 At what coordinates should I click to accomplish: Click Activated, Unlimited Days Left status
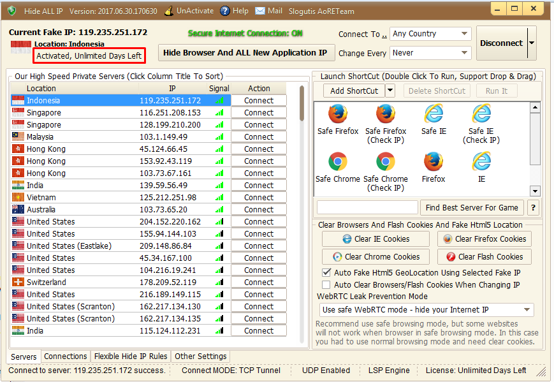[x=89, y=56]
